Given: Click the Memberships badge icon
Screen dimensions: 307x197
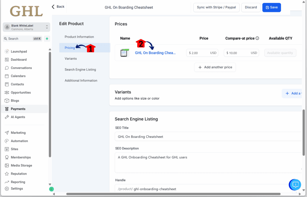Looking at the screenshot, I should tap(7, 157).
